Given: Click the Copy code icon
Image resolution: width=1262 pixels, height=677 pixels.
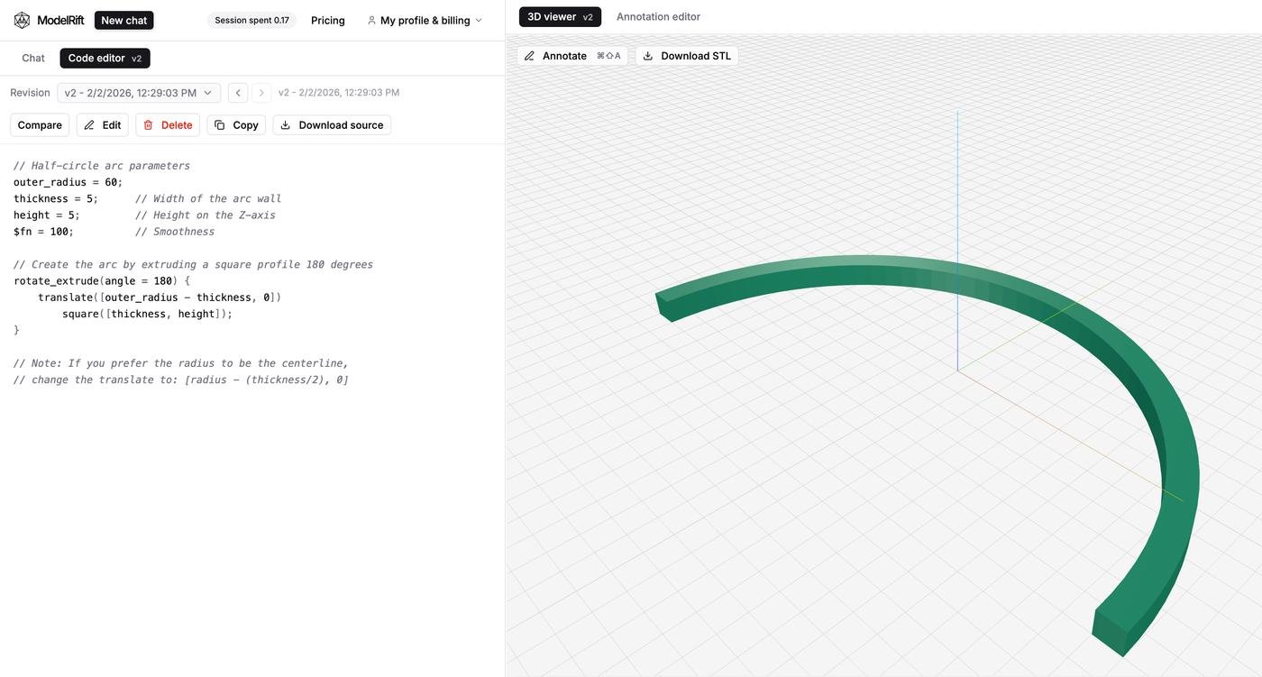Looking at the screenshot, I should pos(219,124).
